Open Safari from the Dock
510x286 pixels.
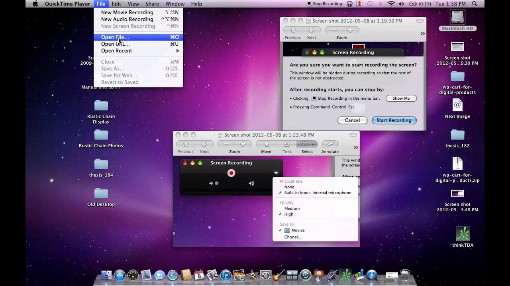point(173,275)
